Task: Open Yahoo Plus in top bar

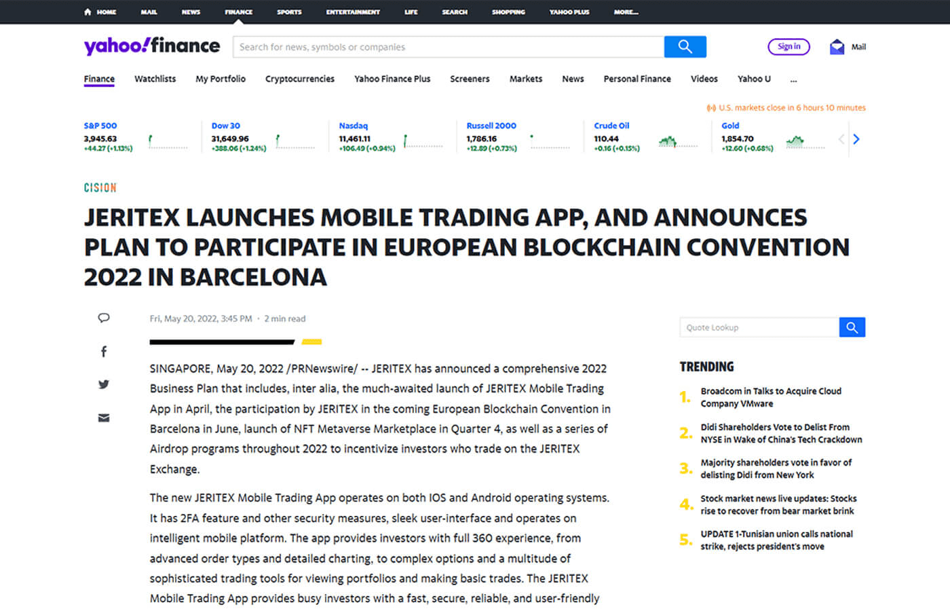Action: [569, 12]
